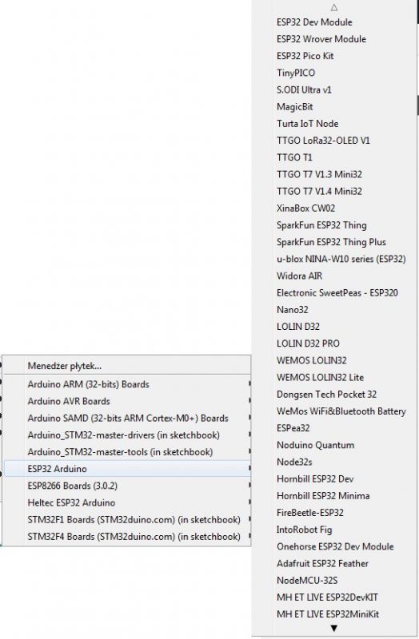The image size is (419, 639).
Task: Select ESP32 Pico Kit board
Action: pyautogui.click(x=334, y=56)
